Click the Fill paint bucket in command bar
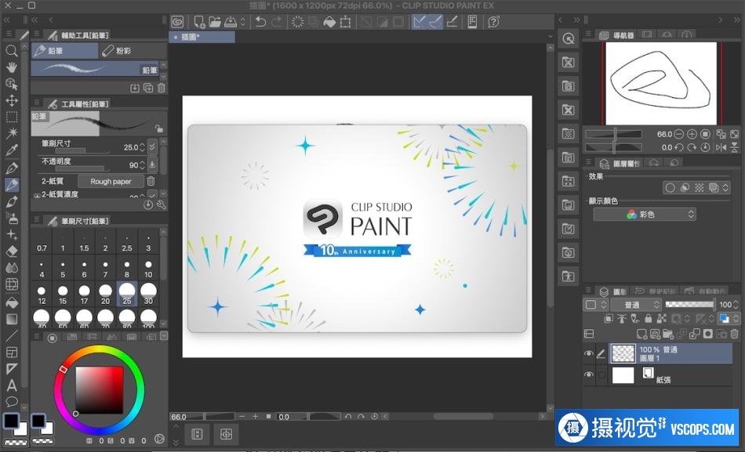 click(329, 21)
